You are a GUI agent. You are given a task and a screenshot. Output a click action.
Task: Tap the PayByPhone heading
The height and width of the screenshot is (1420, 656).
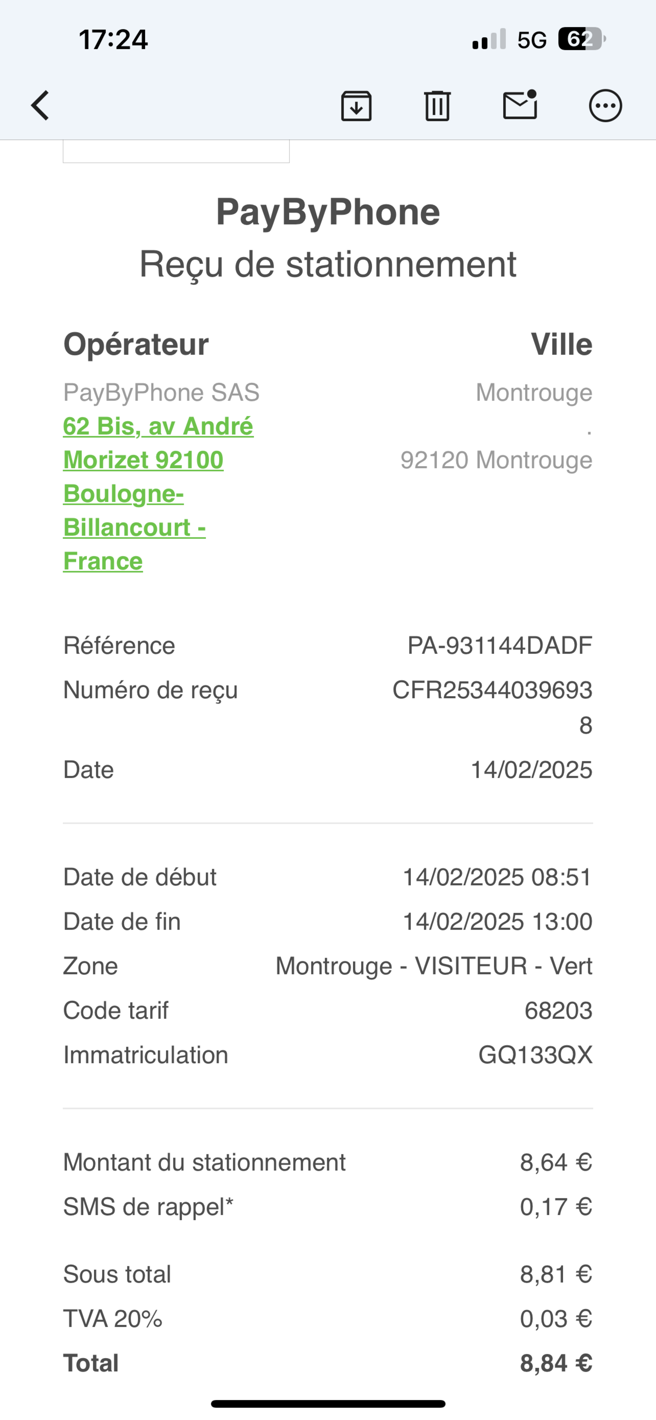328,212
